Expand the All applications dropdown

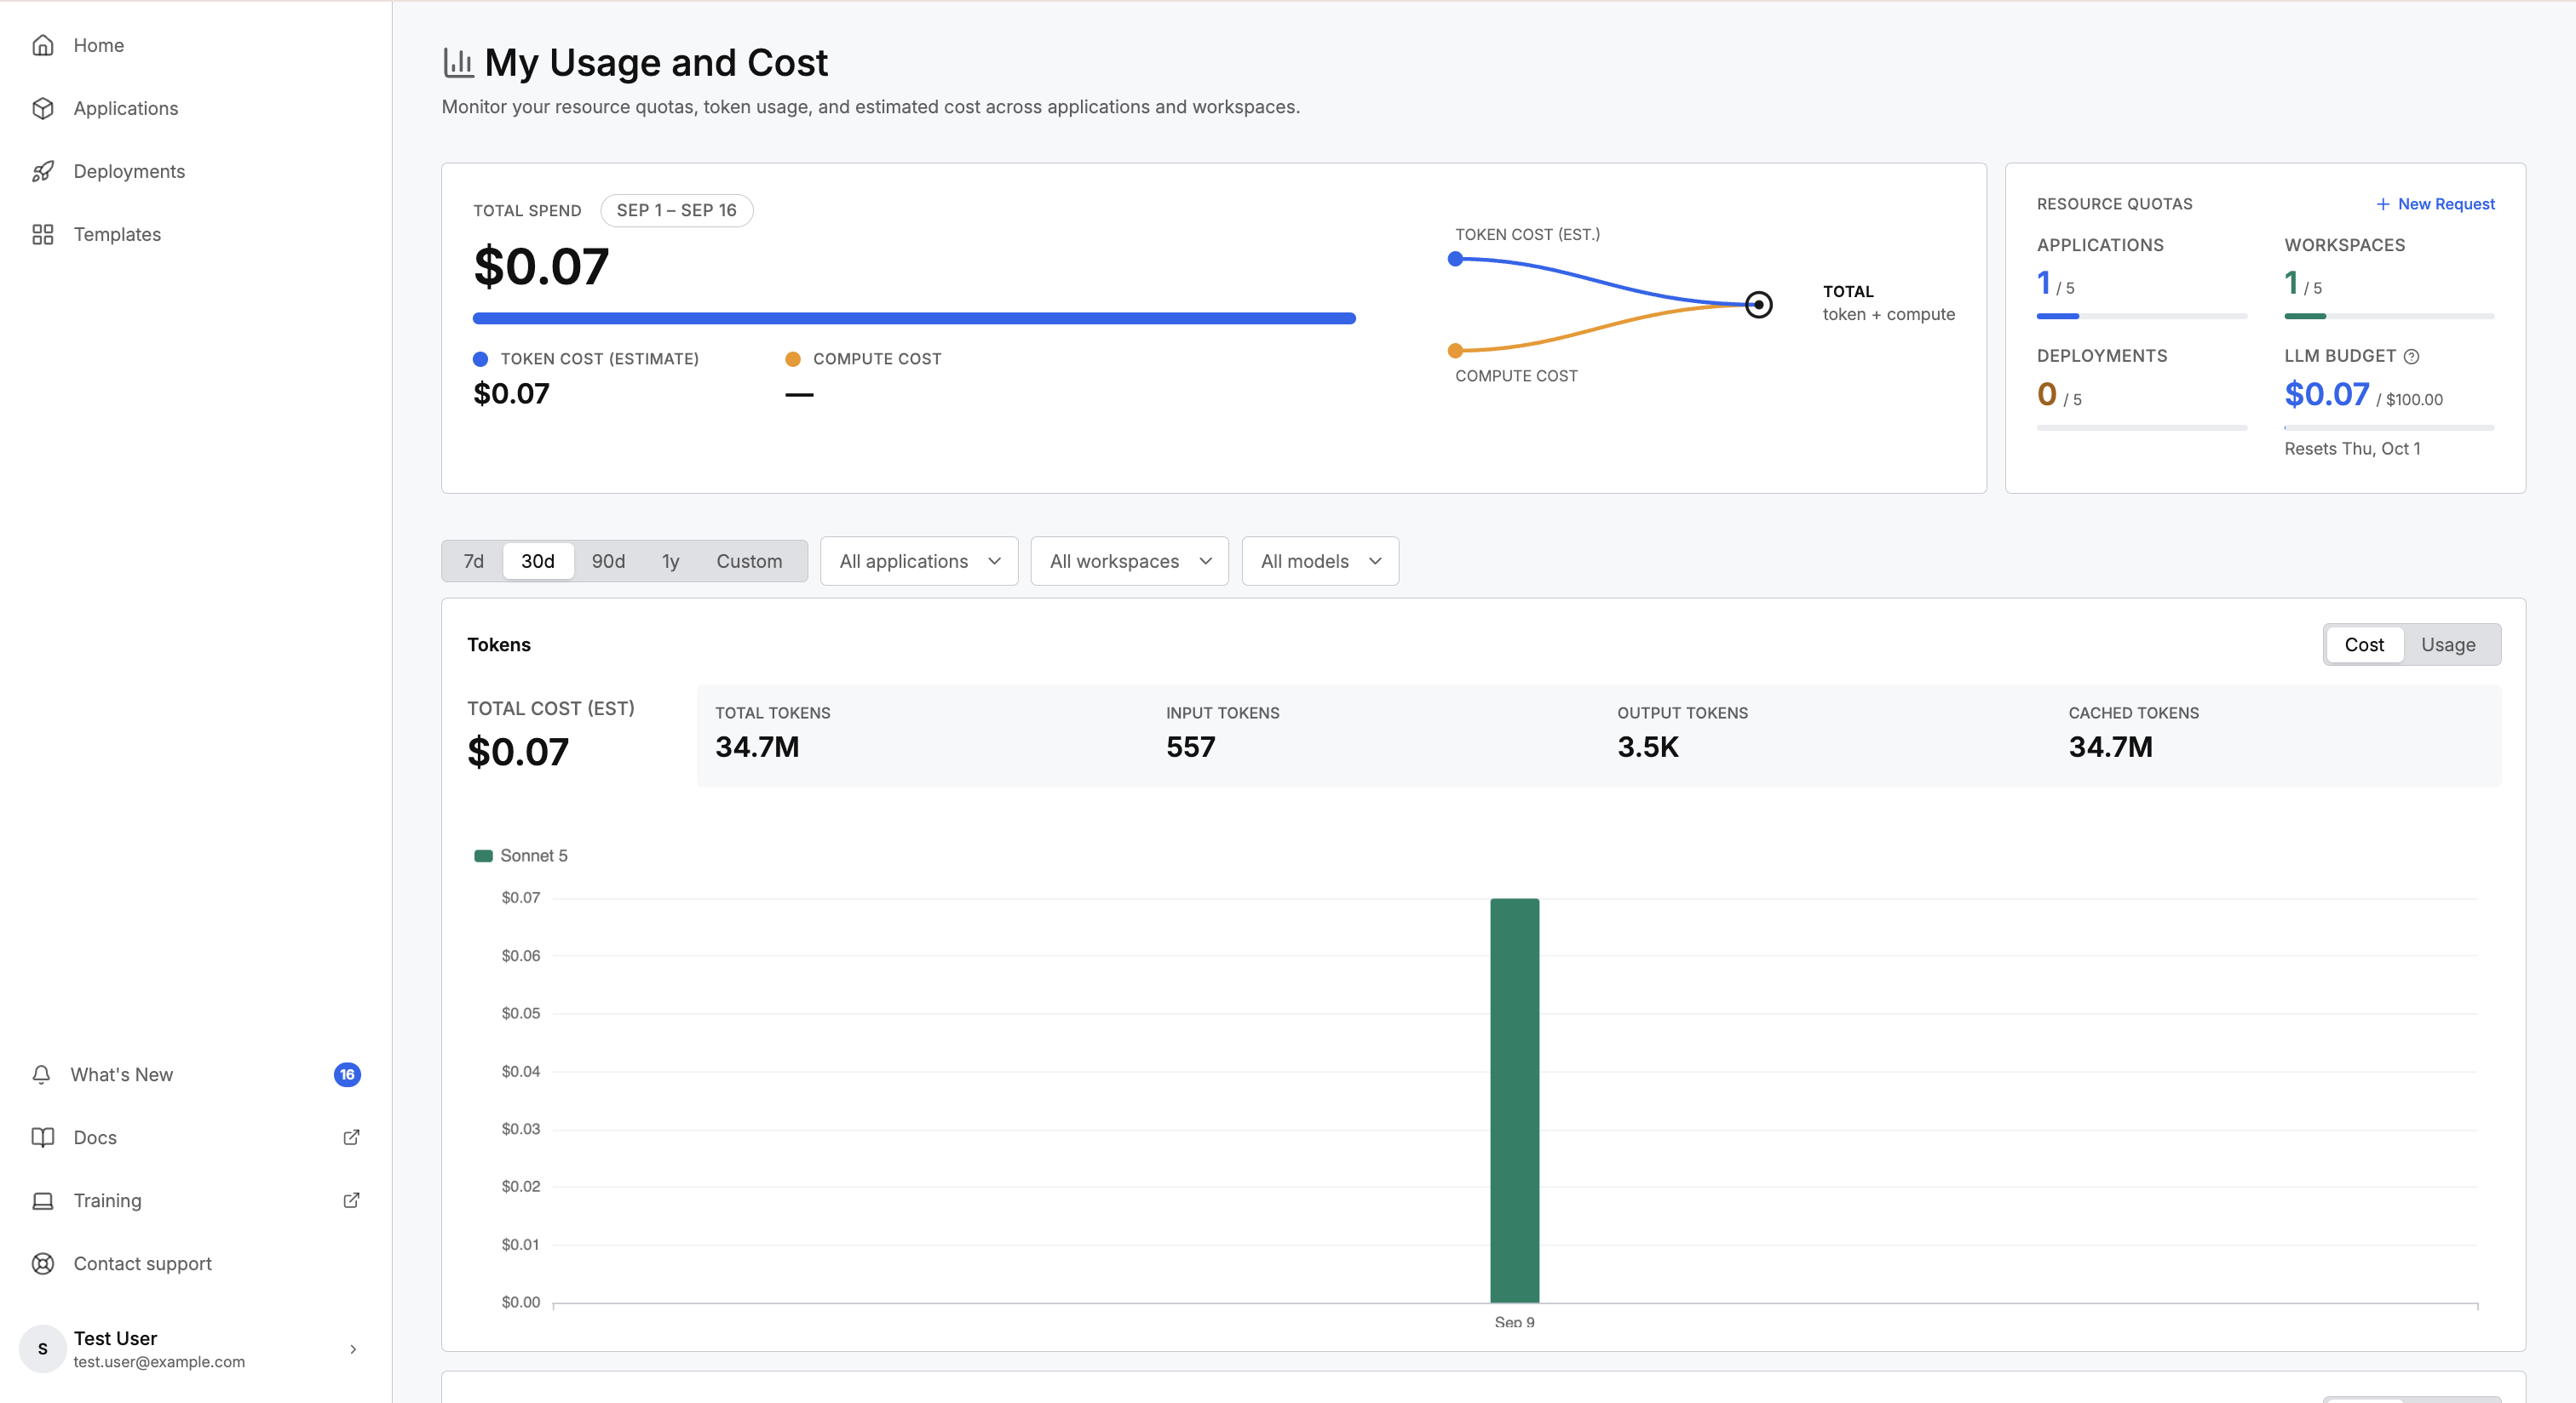click(919, 560)
